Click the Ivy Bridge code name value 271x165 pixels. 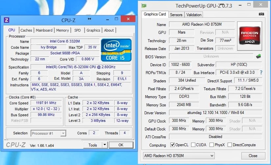coord(49,47)
